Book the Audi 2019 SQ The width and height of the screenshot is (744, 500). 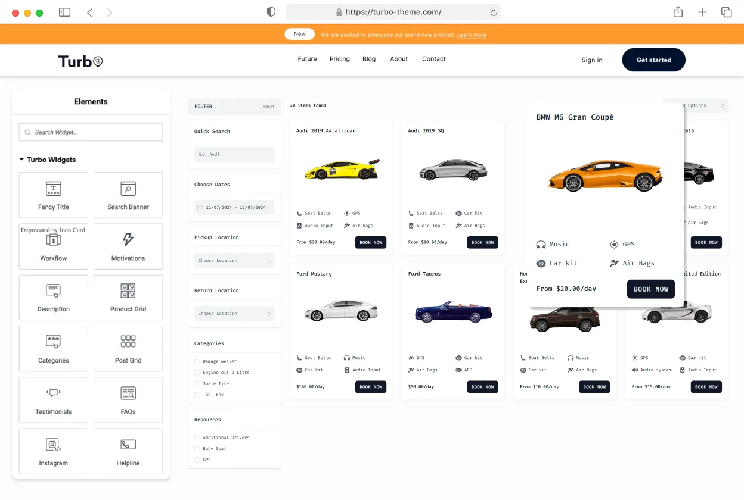point(482,242)
